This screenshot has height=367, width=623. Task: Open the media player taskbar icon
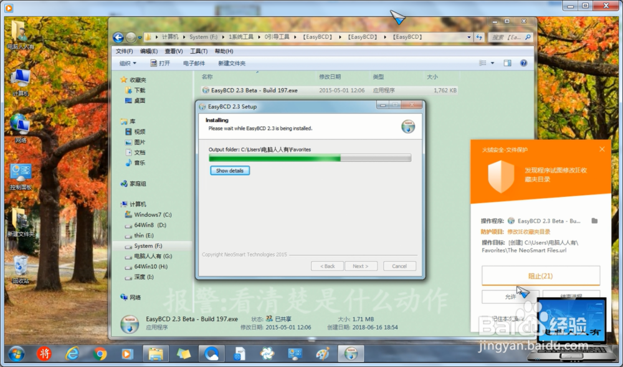click(127, 353)
